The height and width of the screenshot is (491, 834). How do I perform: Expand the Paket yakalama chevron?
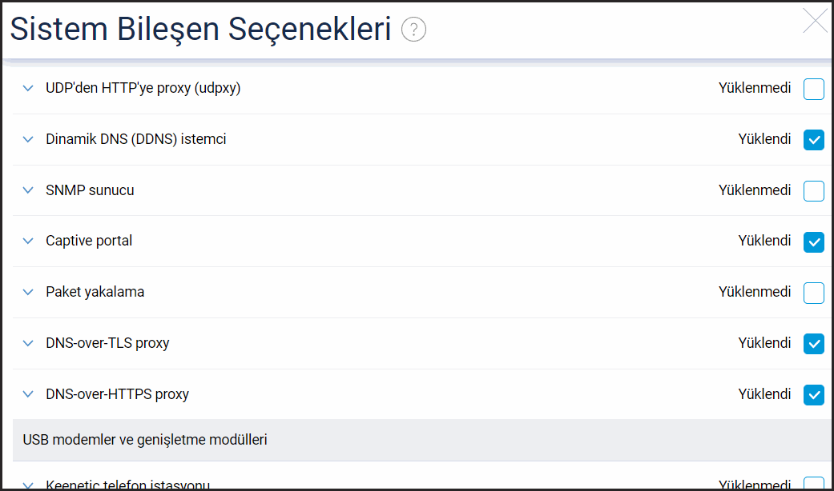(x=29, y=292)
